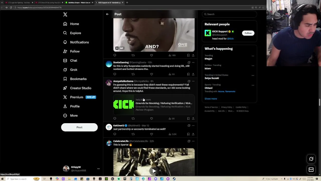Open the Kick help link card
Image resolution: width=321 pixels, height=181 pixels.
point(154,105)
